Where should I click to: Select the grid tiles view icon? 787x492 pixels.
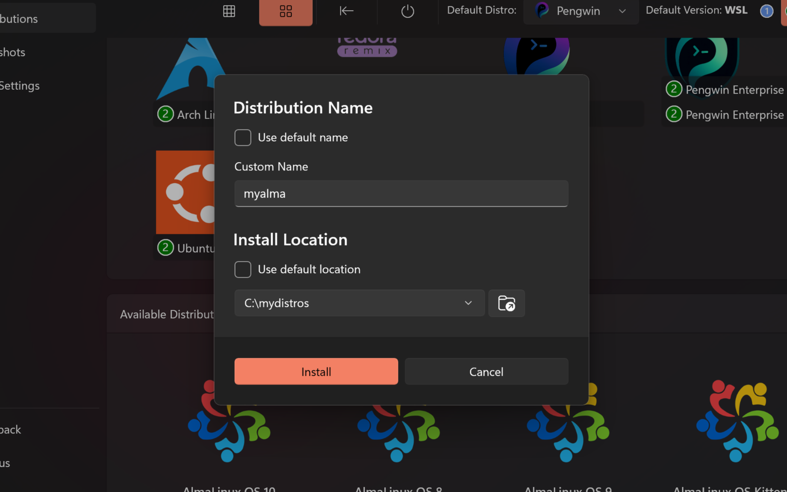(286, 12)
